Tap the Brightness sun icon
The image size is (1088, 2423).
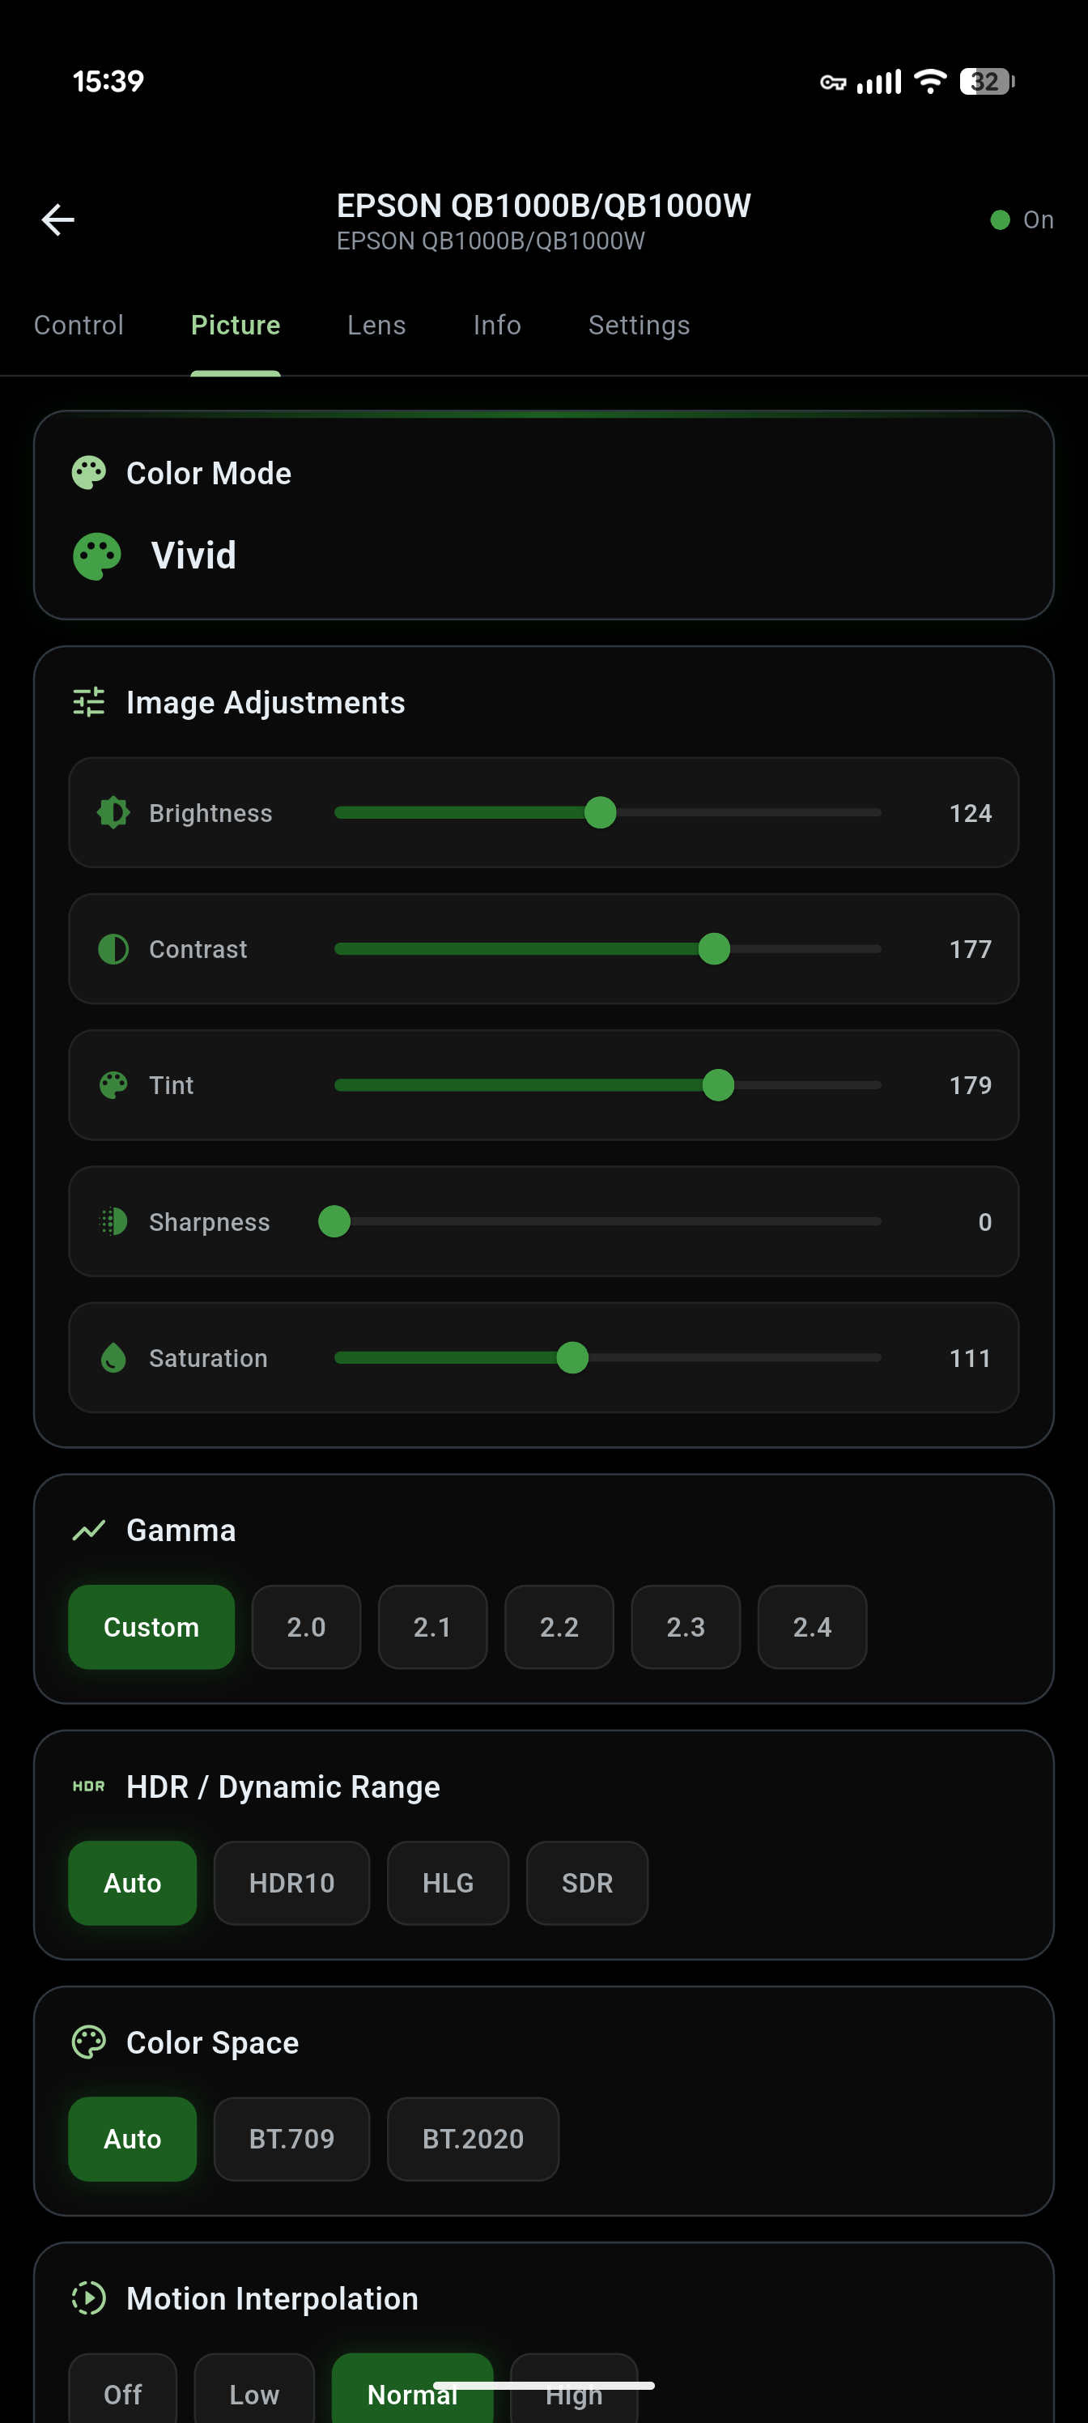click(x=114, y=813)
